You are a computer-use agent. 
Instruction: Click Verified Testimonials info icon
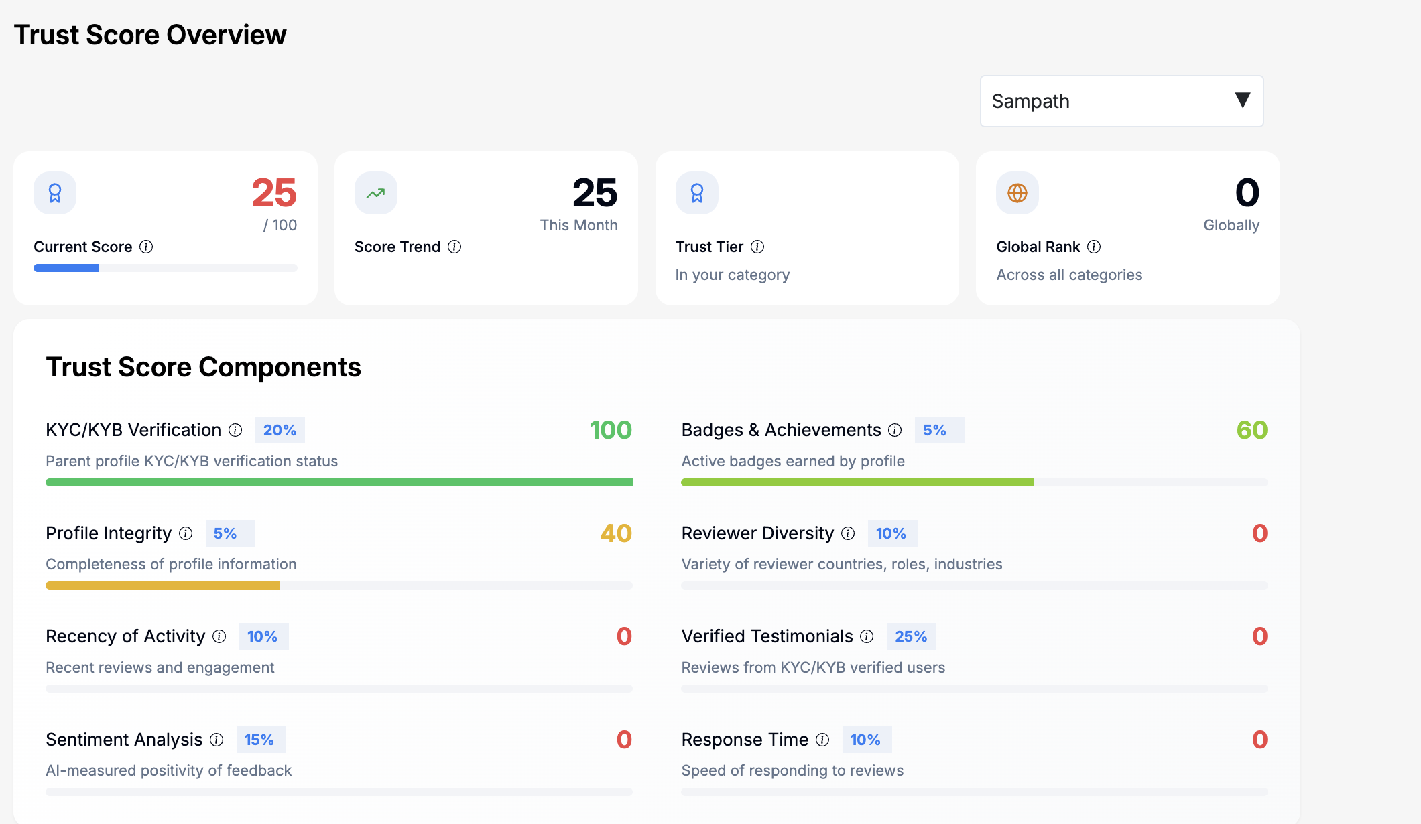(x=867, y=636)
